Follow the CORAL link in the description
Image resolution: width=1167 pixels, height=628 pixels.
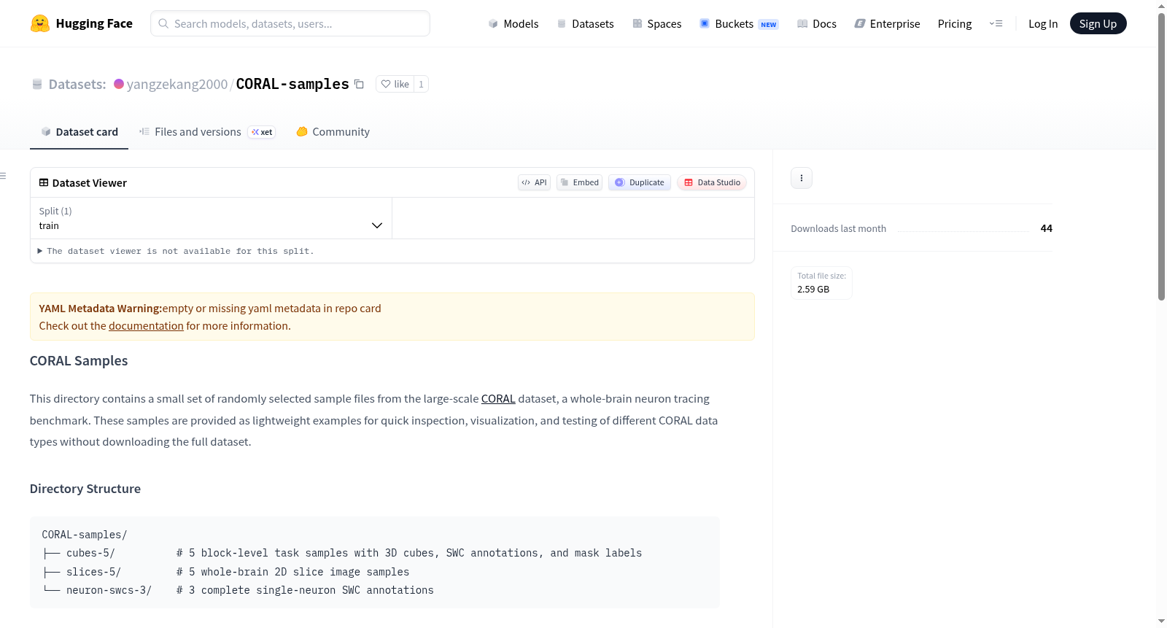tap(498, 399)
